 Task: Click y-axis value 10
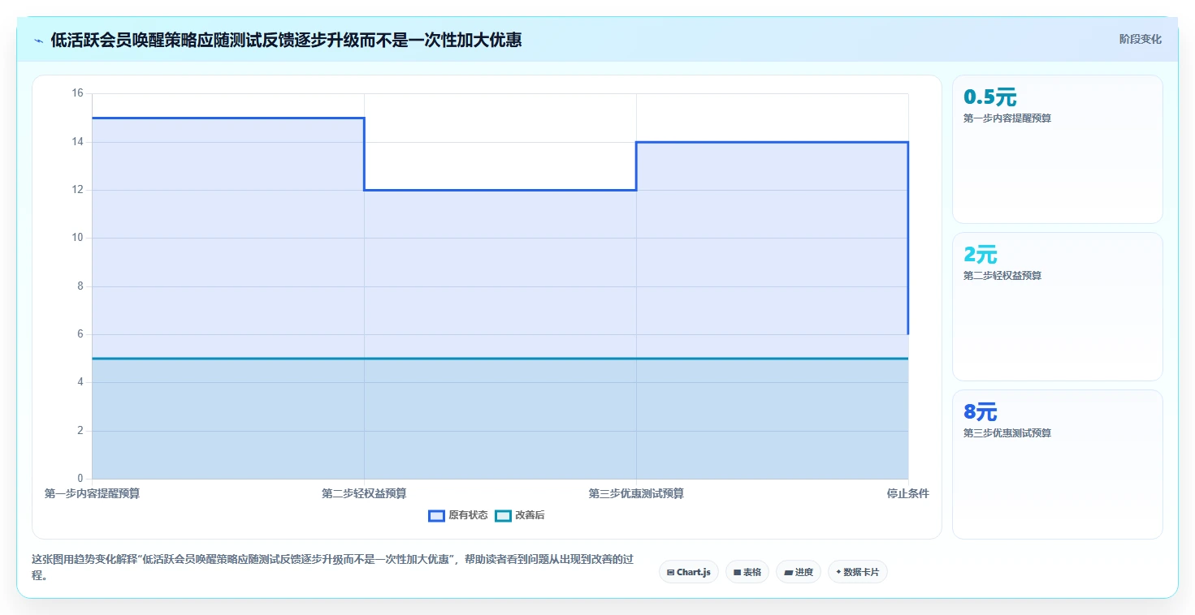78,238
